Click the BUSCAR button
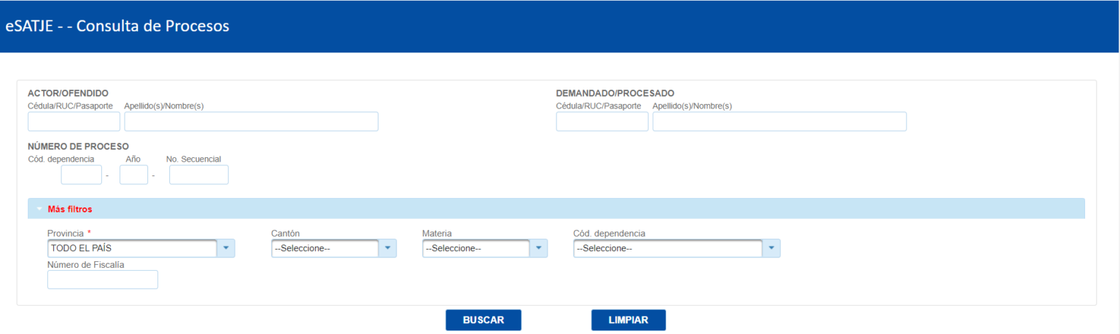The height and width of the screenshot is (334, 1120). (x=483, y=320)
